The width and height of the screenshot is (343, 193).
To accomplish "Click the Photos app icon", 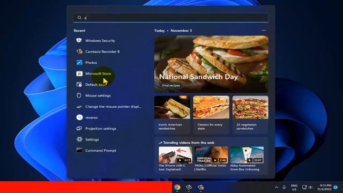I will (x=79, y=62).
